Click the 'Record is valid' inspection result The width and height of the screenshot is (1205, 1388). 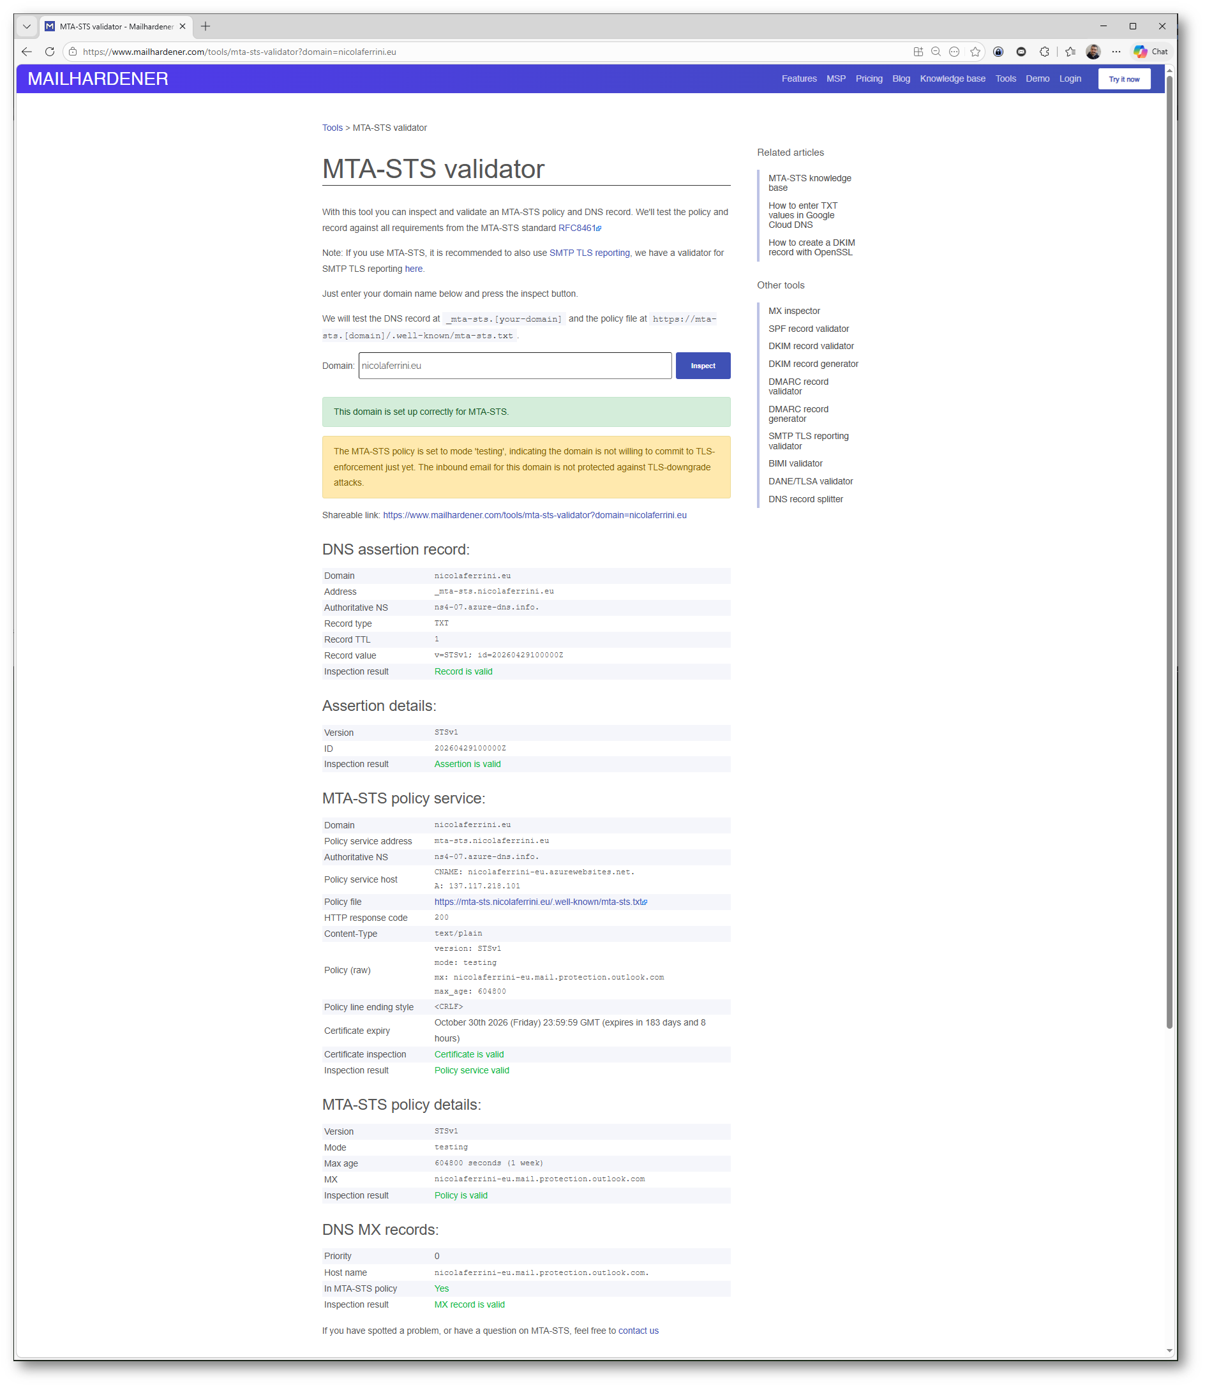point(463,672)
